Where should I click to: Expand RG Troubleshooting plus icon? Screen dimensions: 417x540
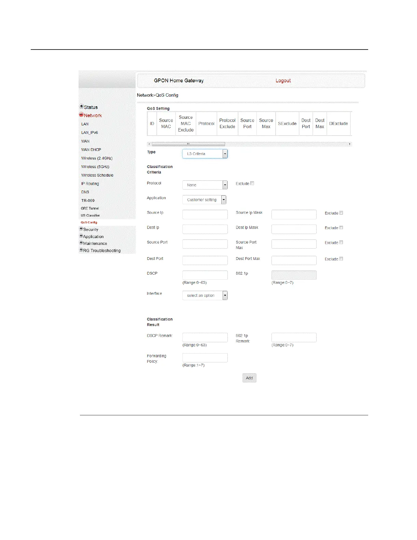(x=81, y=250)
